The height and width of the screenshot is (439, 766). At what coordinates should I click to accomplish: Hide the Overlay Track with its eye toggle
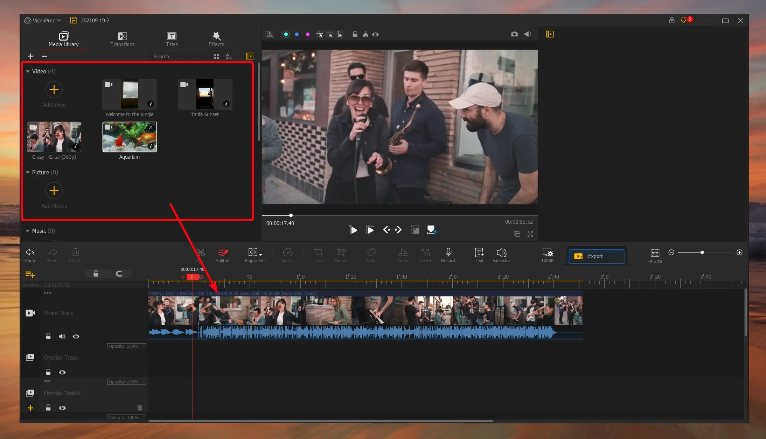click(x=63, y=372)
